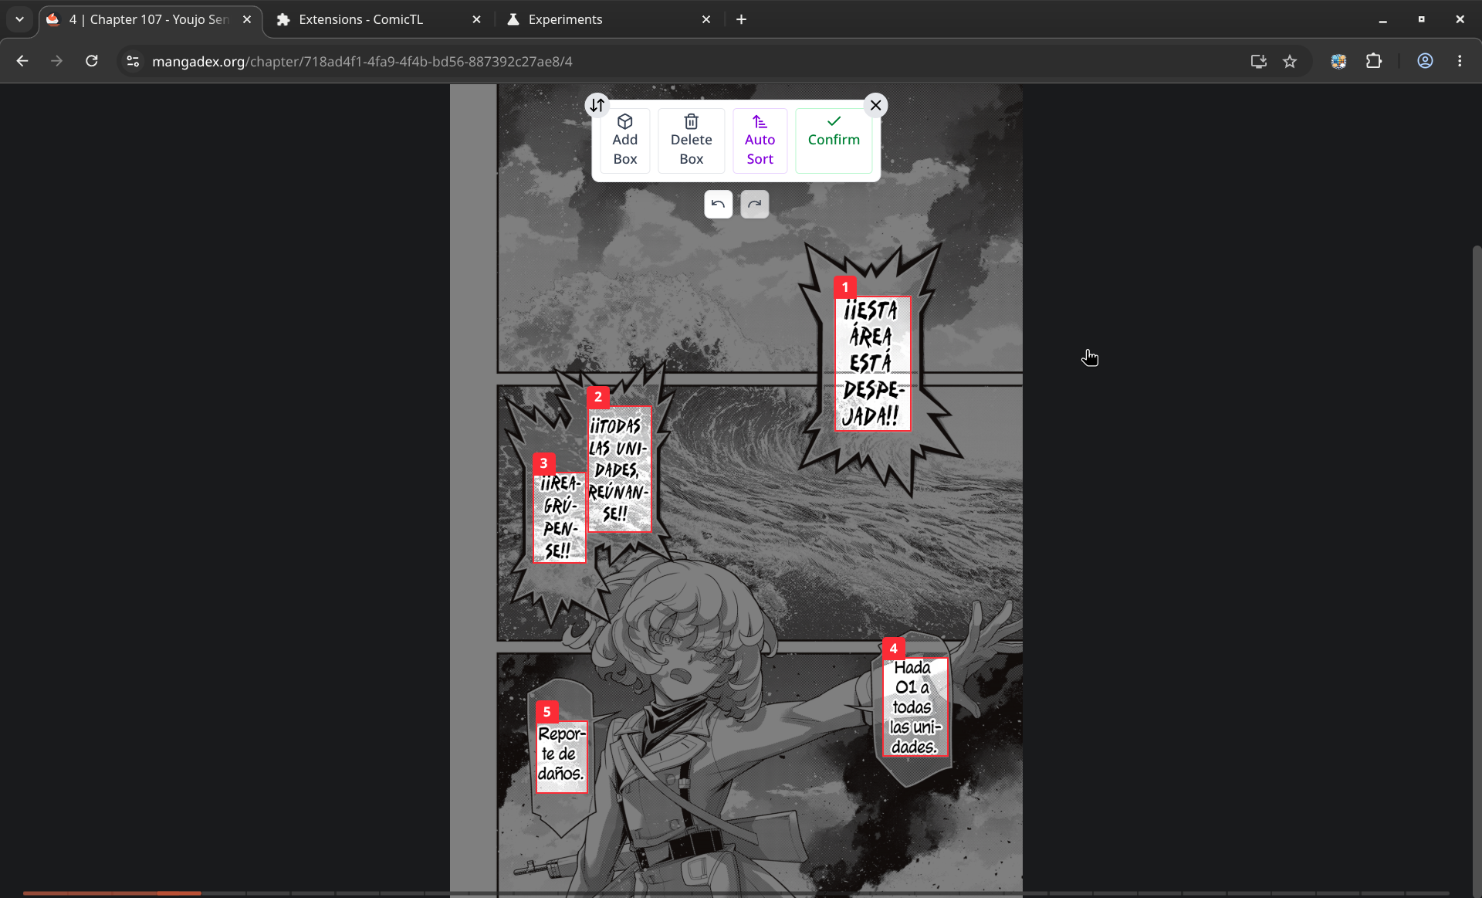
Task: Click the reorder arrows handle on toolbar
Action: pyautogui.click(x=597, y=105)
